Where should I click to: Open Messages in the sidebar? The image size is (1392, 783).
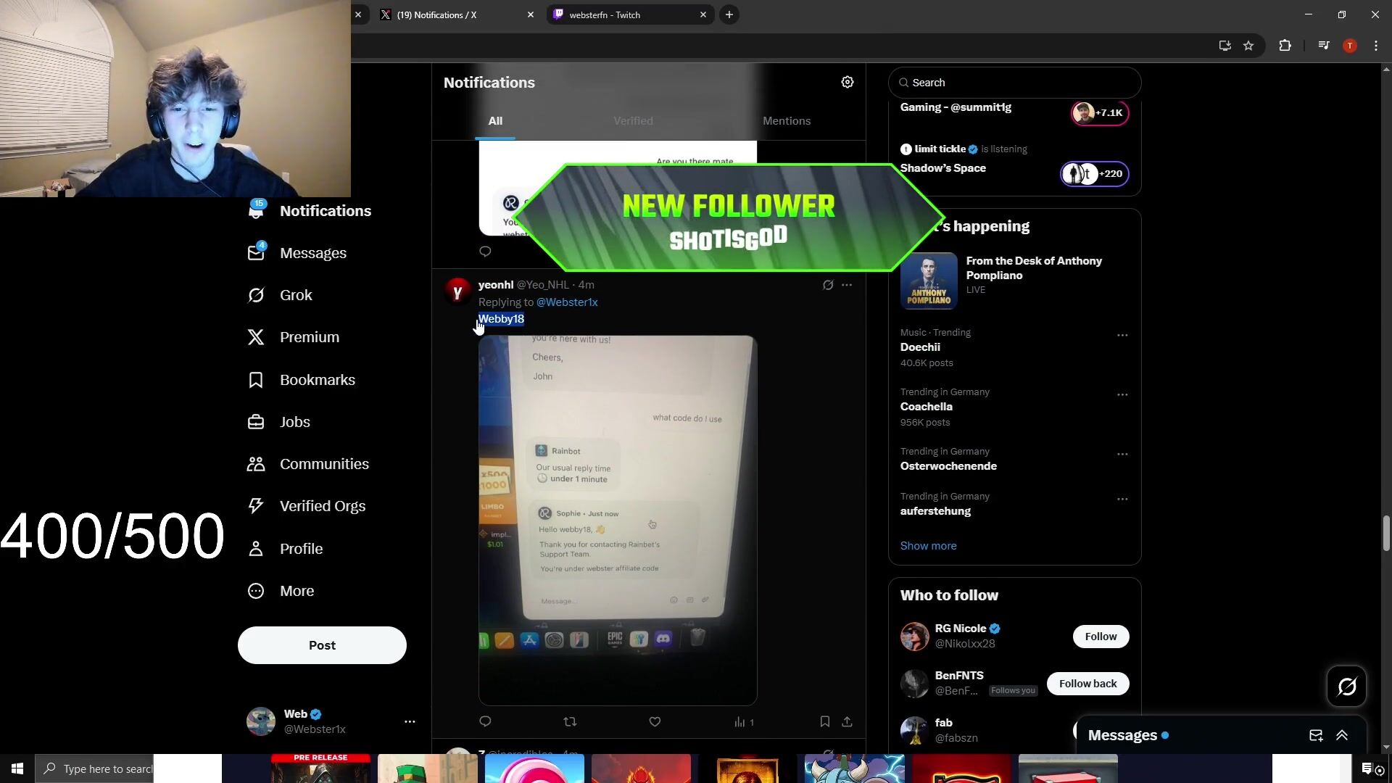(x=297, y=253)
